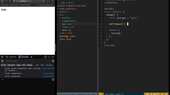Screen dimensions: 170x95
Task: Open the page actions three-dot menu
Action: coord(44,1)
